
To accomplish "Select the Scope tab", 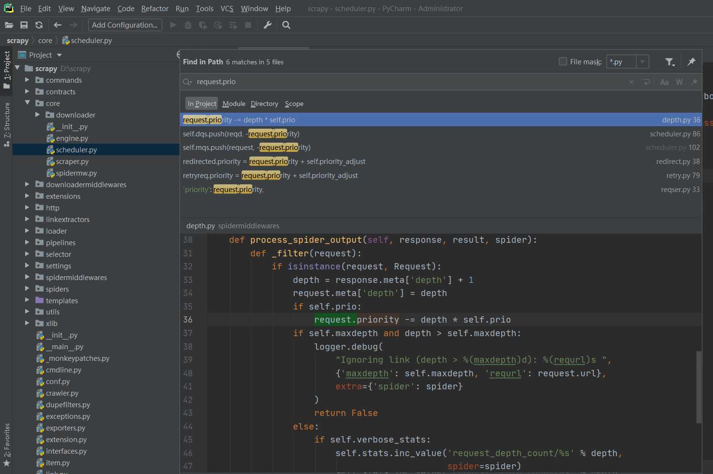I will [x=294, y=104].
